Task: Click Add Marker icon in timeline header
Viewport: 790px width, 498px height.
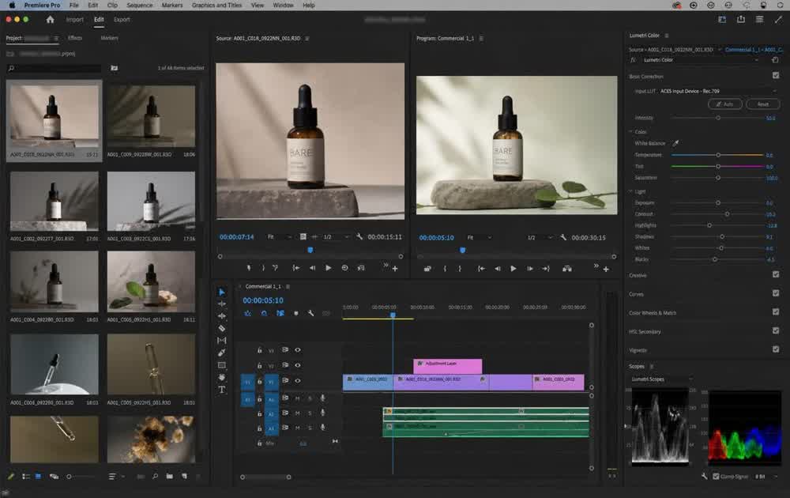Action: pyautogui.click(x=295, y=313)
